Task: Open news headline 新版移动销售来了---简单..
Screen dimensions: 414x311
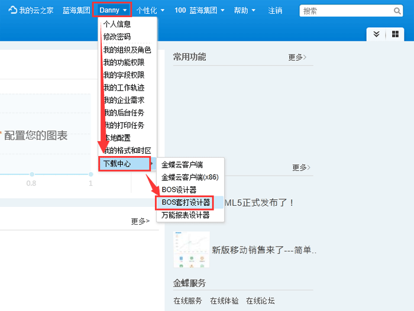Action: click(x=264, y=250)
